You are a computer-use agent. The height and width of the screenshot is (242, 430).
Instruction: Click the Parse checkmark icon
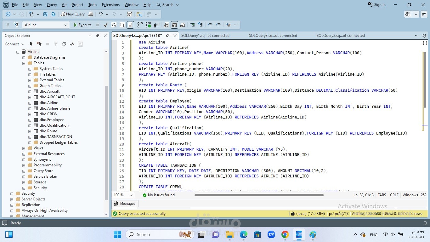point(105,25)
